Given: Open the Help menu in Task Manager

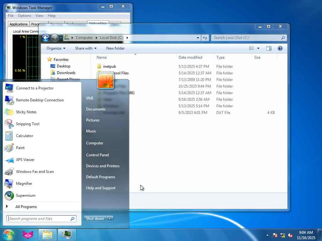Looking at the screenshot, I should (x=52, y=16).
